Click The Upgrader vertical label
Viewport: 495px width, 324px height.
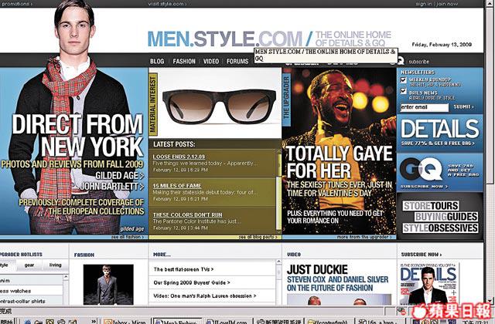click(x=286, y=98)
